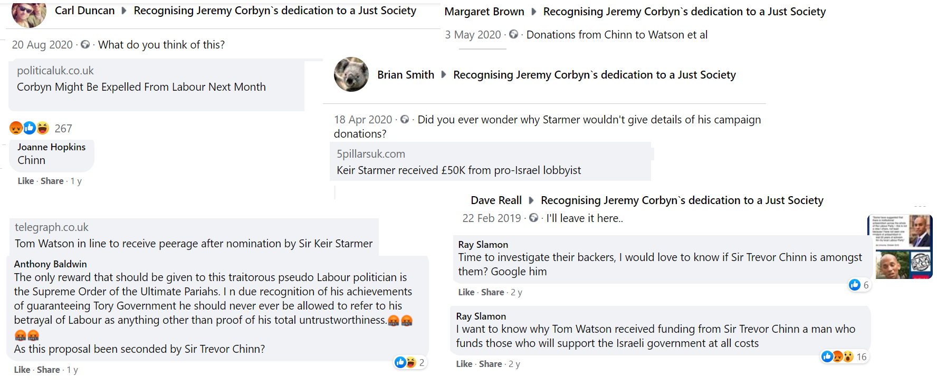
Task: Open reaction emojis next to 267 count
Action: tap(30, 128)
